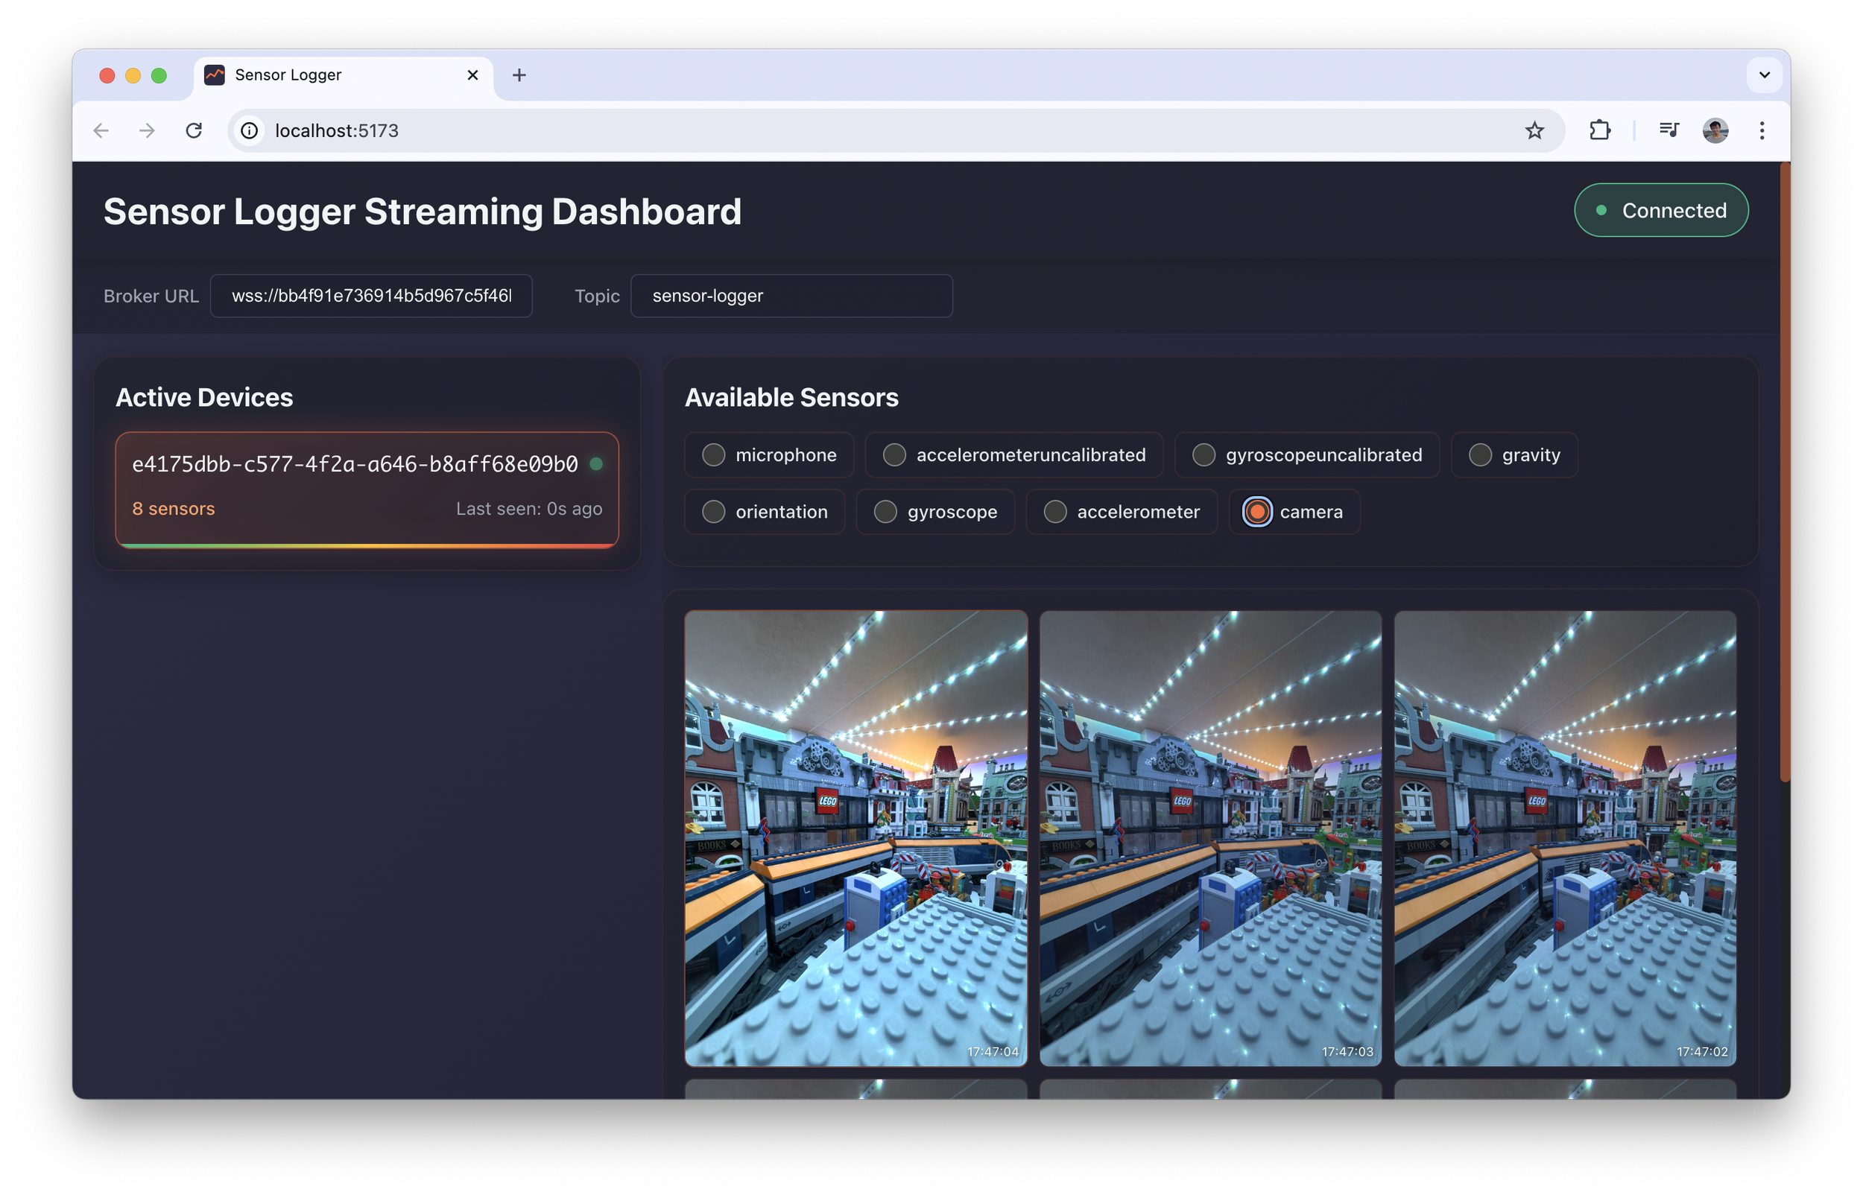Open a new tab with the plus icon
This screenshot has width=1863, height=1195.
coord(519,75)
